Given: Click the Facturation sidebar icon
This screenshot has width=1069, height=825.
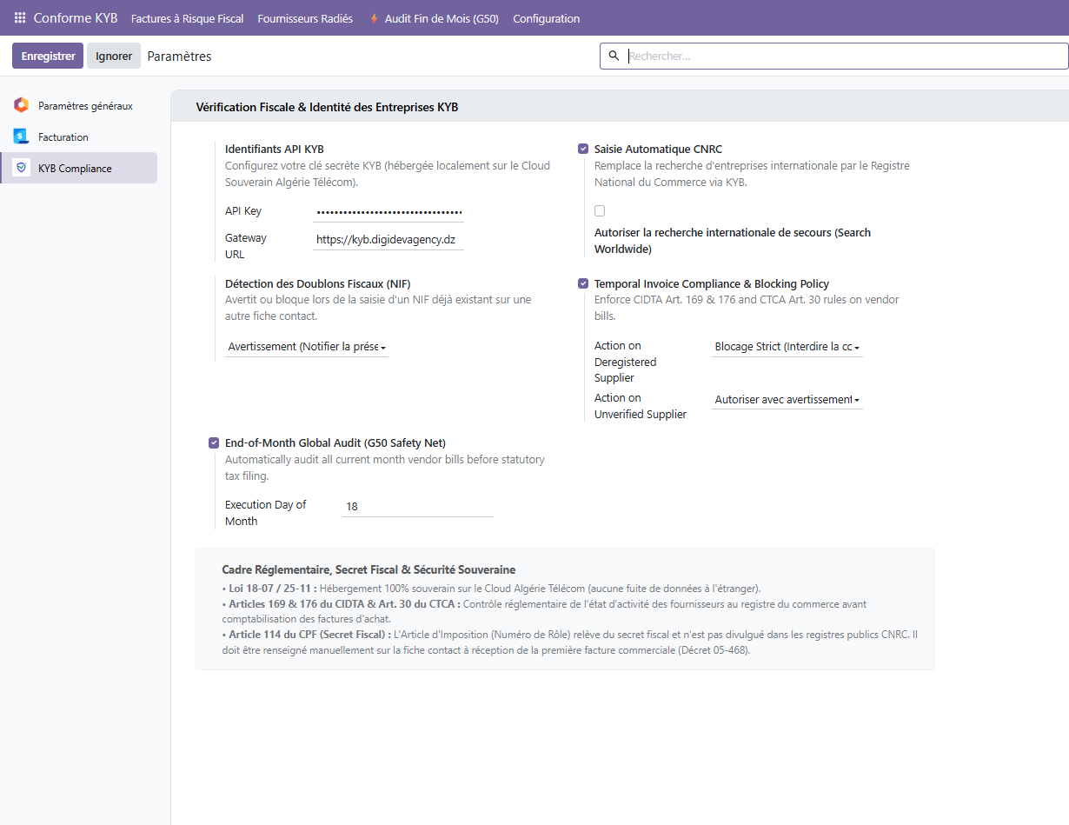Looking at the screenshot, I should point(21,136).
